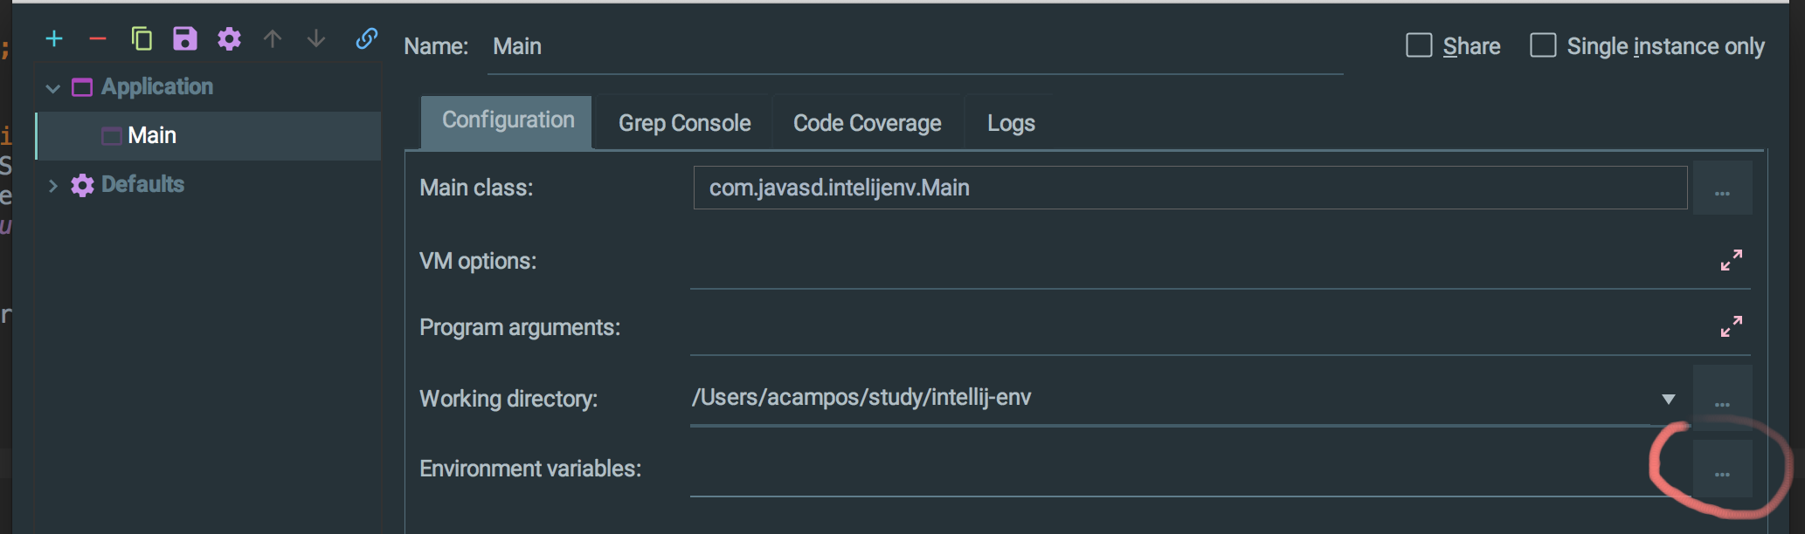Image resolution: width=1805 pixels, height=534 pixels.
Task: Browse for Main class with ellipsis button
Action: point(1722,188)
